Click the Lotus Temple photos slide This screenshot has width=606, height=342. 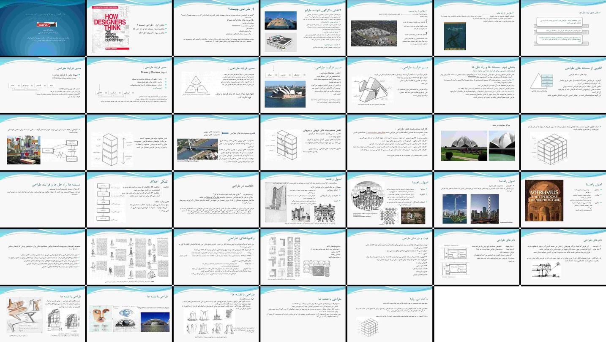pos(476,142)
